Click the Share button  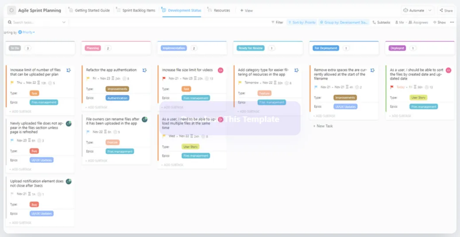(x=446, y=11)
